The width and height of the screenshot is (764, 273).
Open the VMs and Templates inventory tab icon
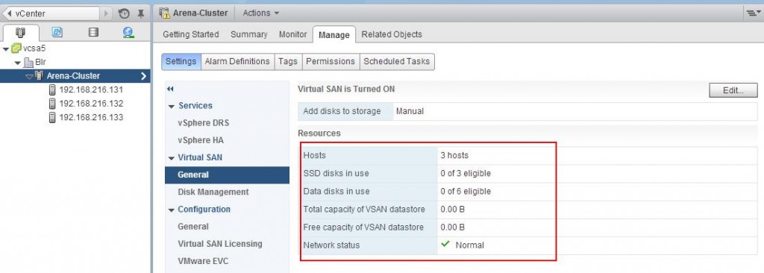(57, 32)
